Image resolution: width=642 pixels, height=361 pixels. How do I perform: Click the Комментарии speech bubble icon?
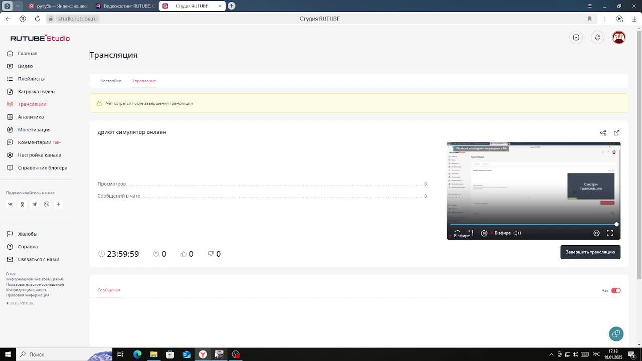point(10,142)
